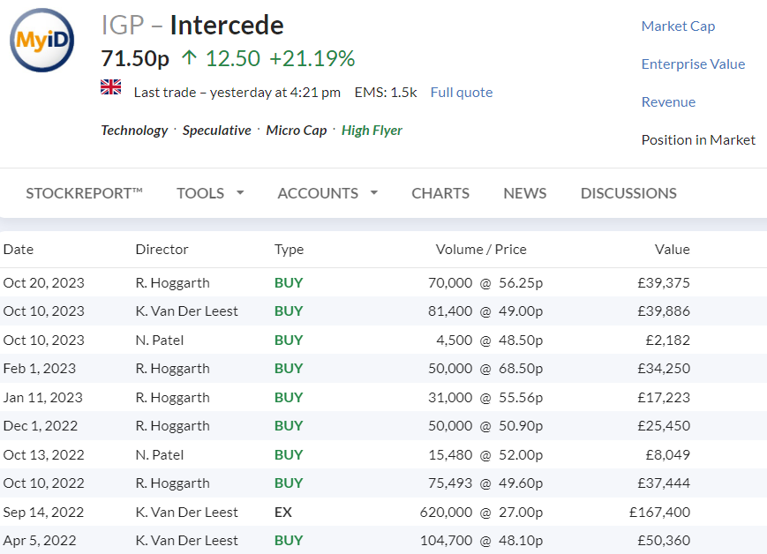Sort by the Date column header
767x554 pixels.
[x=19, y=250]
